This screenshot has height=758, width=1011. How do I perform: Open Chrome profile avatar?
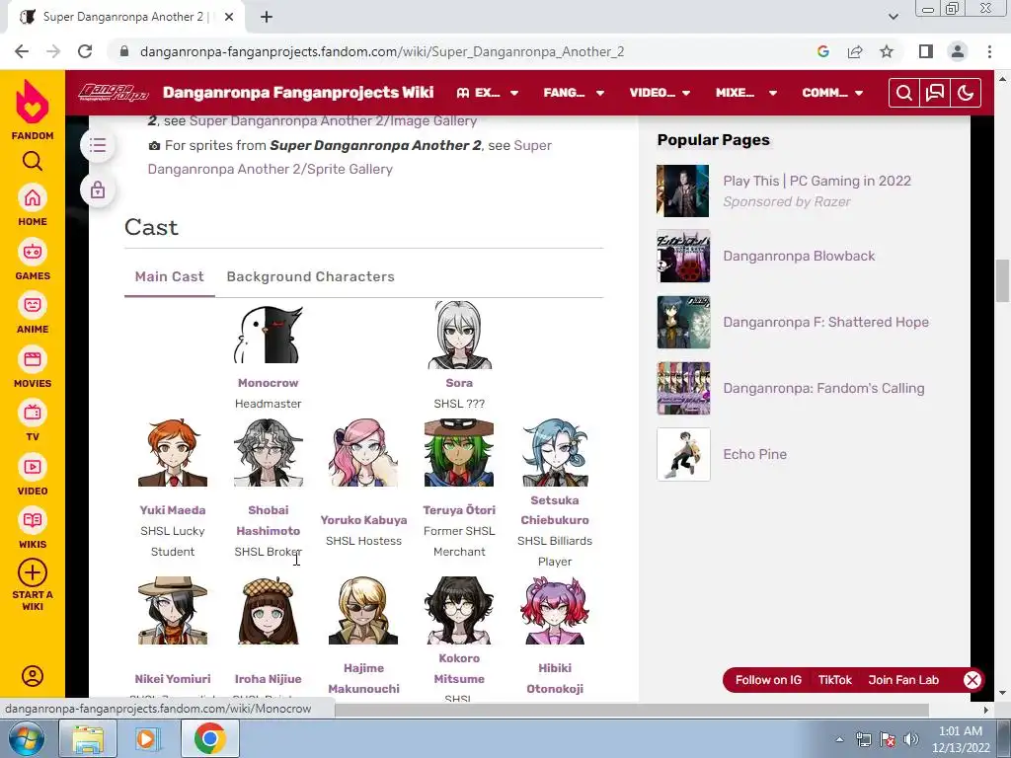[x=958, y=51]
